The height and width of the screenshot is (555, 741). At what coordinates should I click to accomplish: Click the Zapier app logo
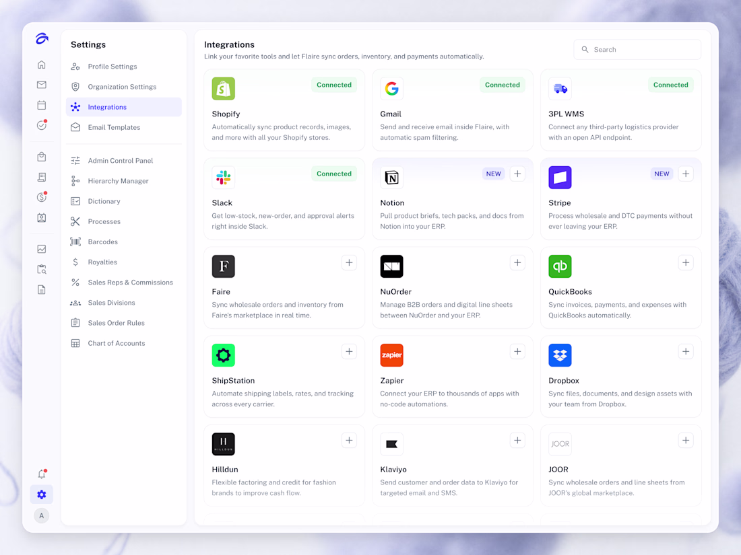(392, 355)
